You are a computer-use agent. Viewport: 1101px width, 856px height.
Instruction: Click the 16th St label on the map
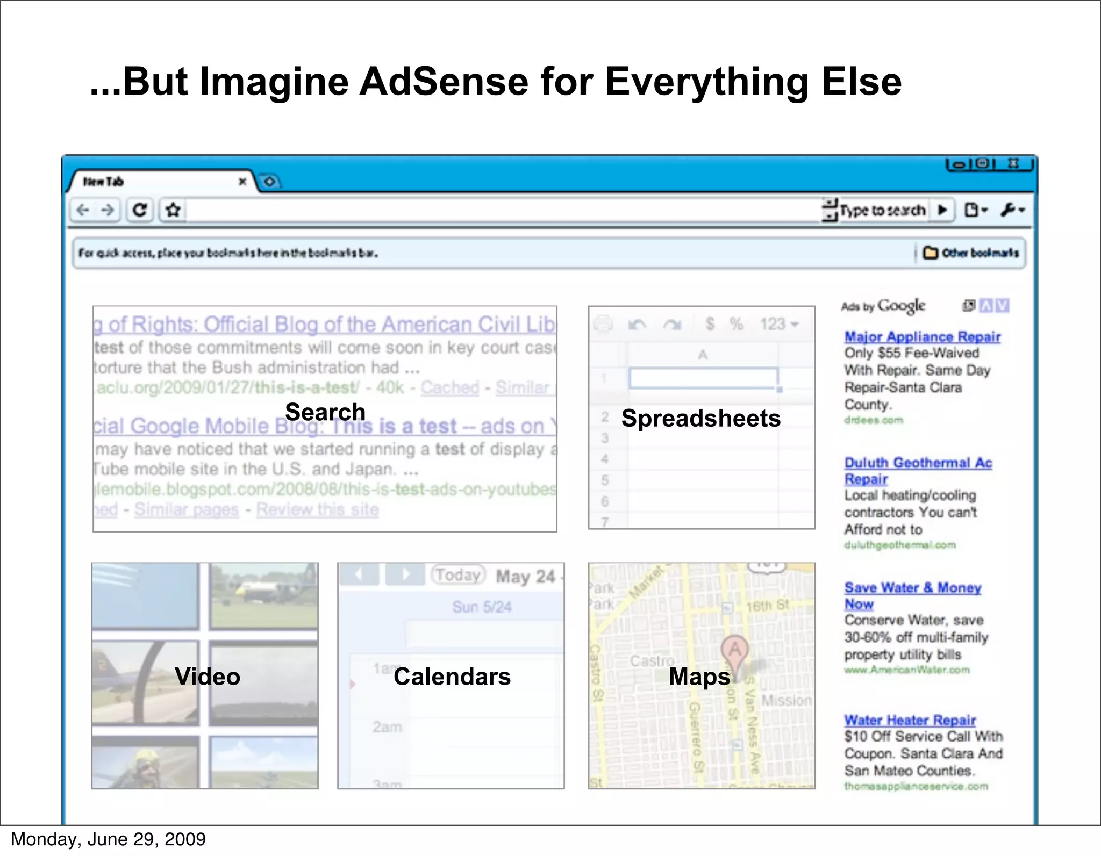coord(768,606)
